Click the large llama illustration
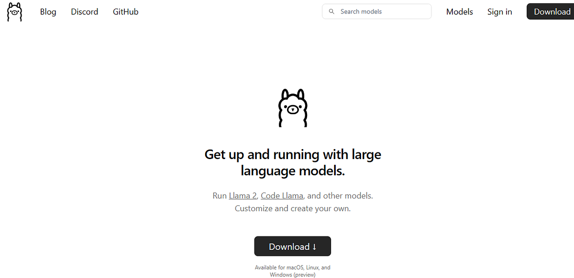Screen dimensions: 574x278 point(292,108)
